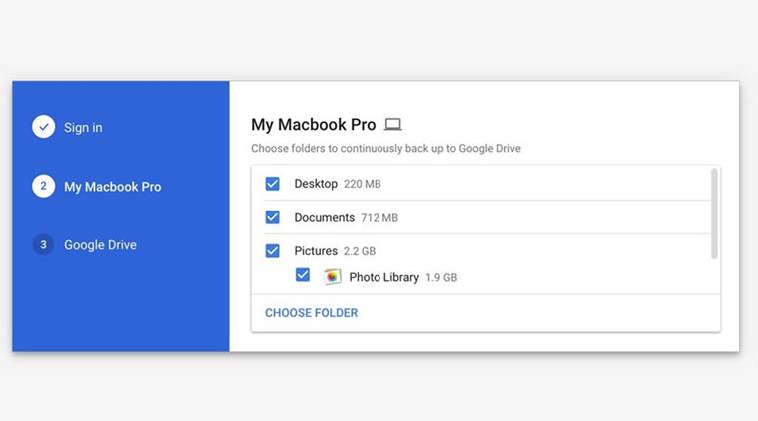758x421 pixels.
Task: Select the Sign in step label
Action: tap(83, 128)
